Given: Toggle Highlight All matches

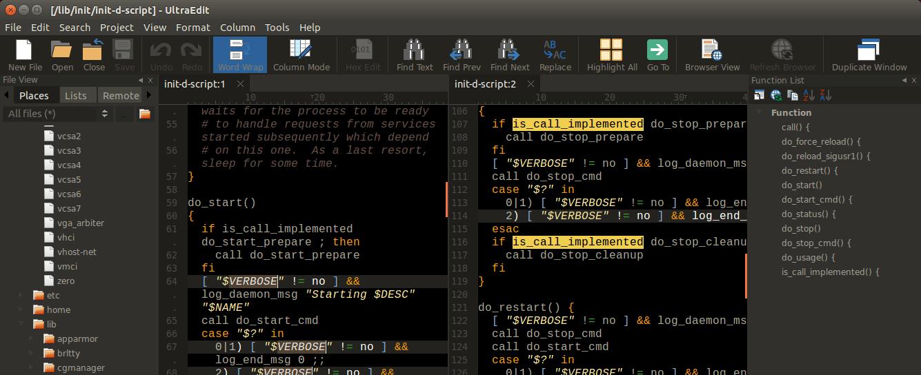Looking at the screenshot, I should coord(611,54).
